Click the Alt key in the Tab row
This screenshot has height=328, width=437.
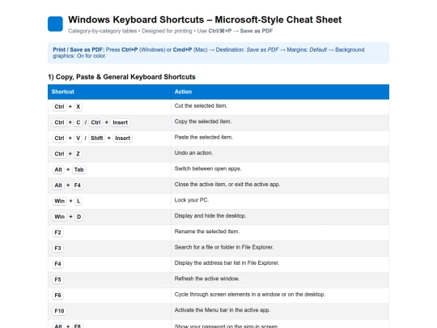click(x=58, y=169)
